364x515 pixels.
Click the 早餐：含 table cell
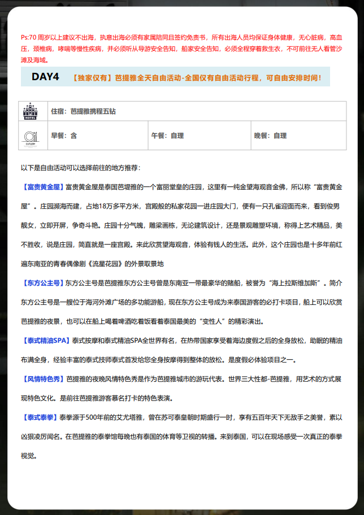tap(64, 136)
